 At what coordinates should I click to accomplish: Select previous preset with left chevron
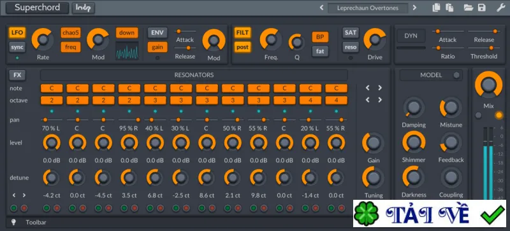pyautogui.click(x=322, y=8)
